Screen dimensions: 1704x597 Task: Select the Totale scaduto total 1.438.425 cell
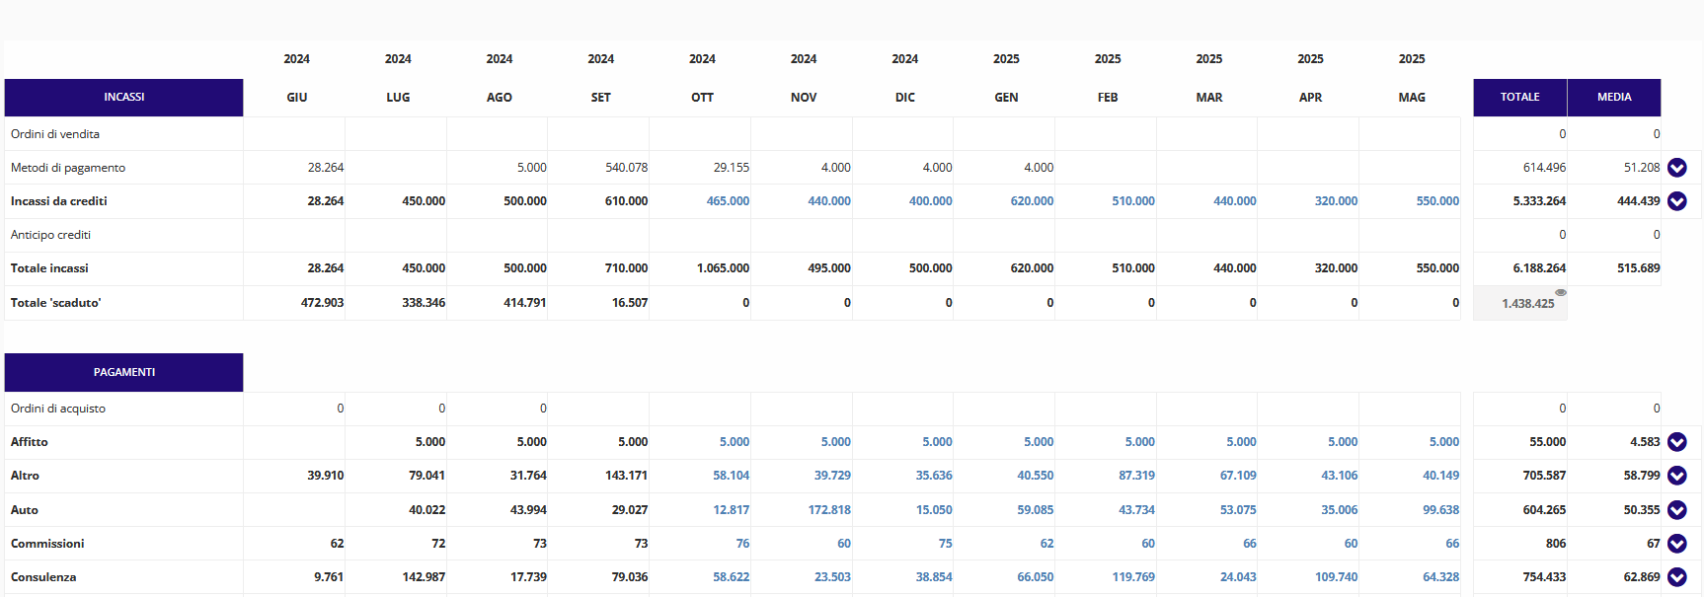coord(1520,303)
